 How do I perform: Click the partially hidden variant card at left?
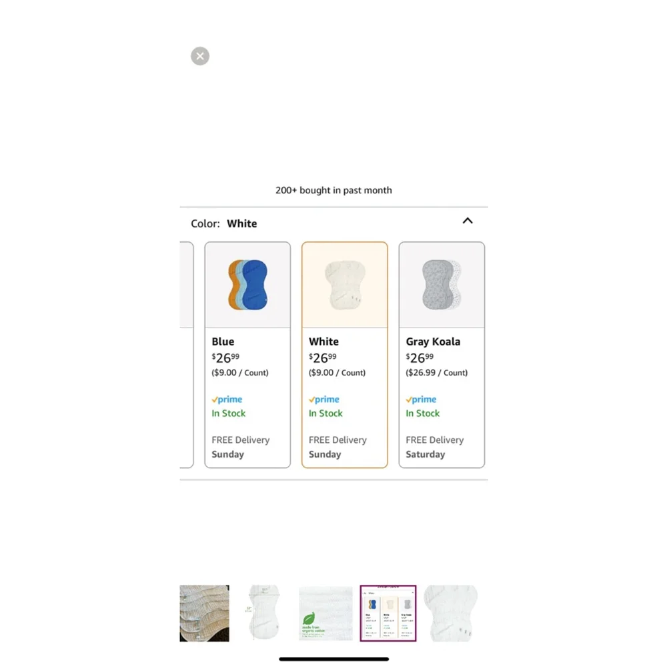coord(186,355)
